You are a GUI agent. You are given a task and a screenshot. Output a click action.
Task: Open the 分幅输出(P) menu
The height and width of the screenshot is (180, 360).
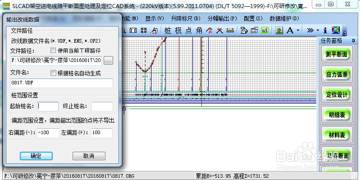coord(222,18)
